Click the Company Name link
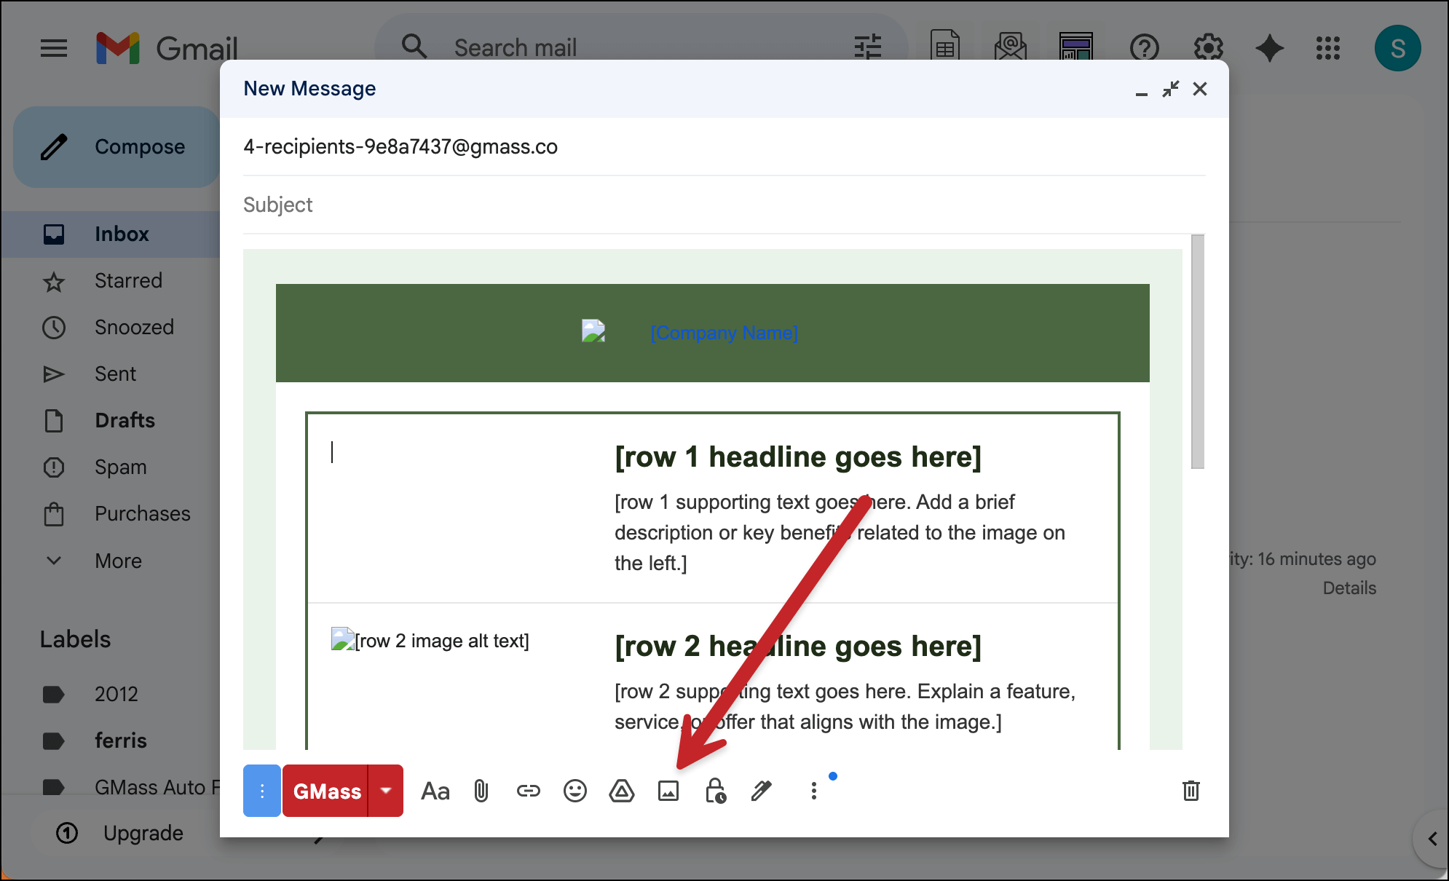The width and height of the screenshot is (1449, 881). click(724, 333)
